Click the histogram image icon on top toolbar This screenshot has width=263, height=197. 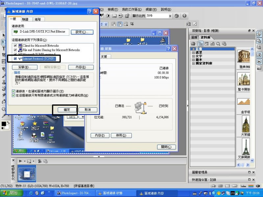click(x=114, y=16)
